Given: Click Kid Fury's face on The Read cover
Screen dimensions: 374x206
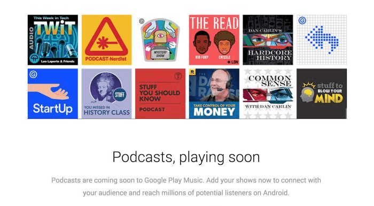Looking at the screenshot, I should pyautogui.click(x=202, y=43).
